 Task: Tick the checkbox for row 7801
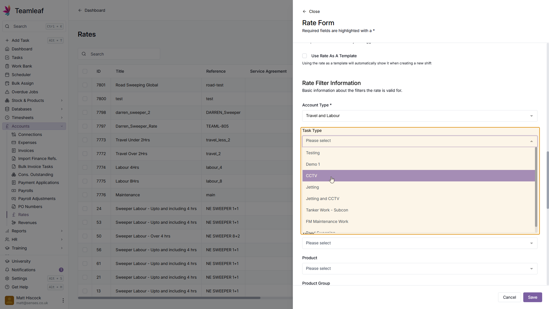pyautogui.click(x=85, y=85)
